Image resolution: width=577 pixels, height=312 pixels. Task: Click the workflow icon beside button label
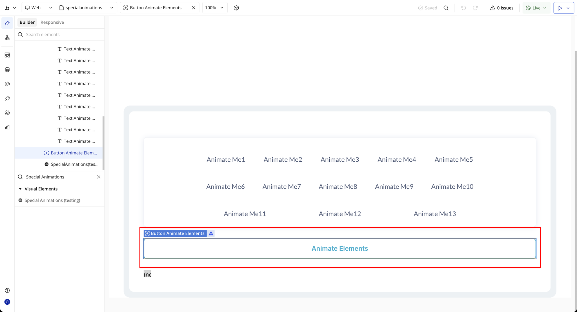(x=211, y=233)
